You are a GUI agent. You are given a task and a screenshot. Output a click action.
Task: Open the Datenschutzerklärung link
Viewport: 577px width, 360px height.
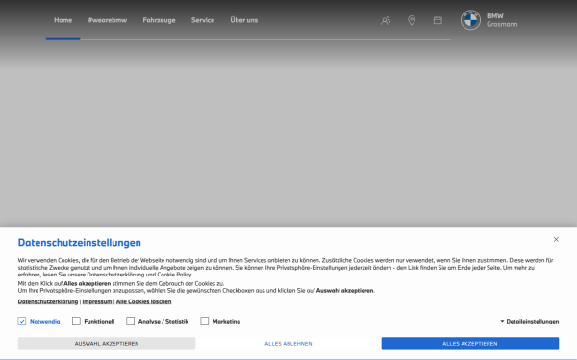(x=48, y=301)
